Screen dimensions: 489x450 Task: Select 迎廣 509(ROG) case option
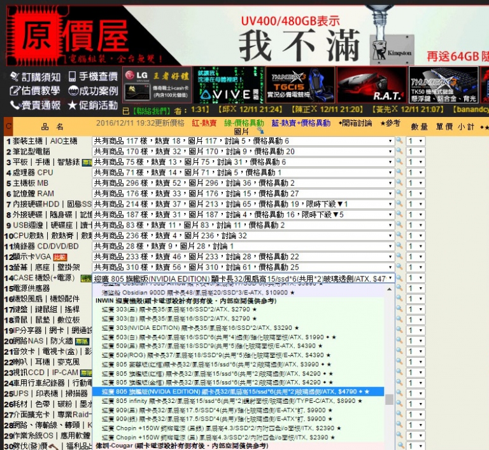click(x=238, y=355)
